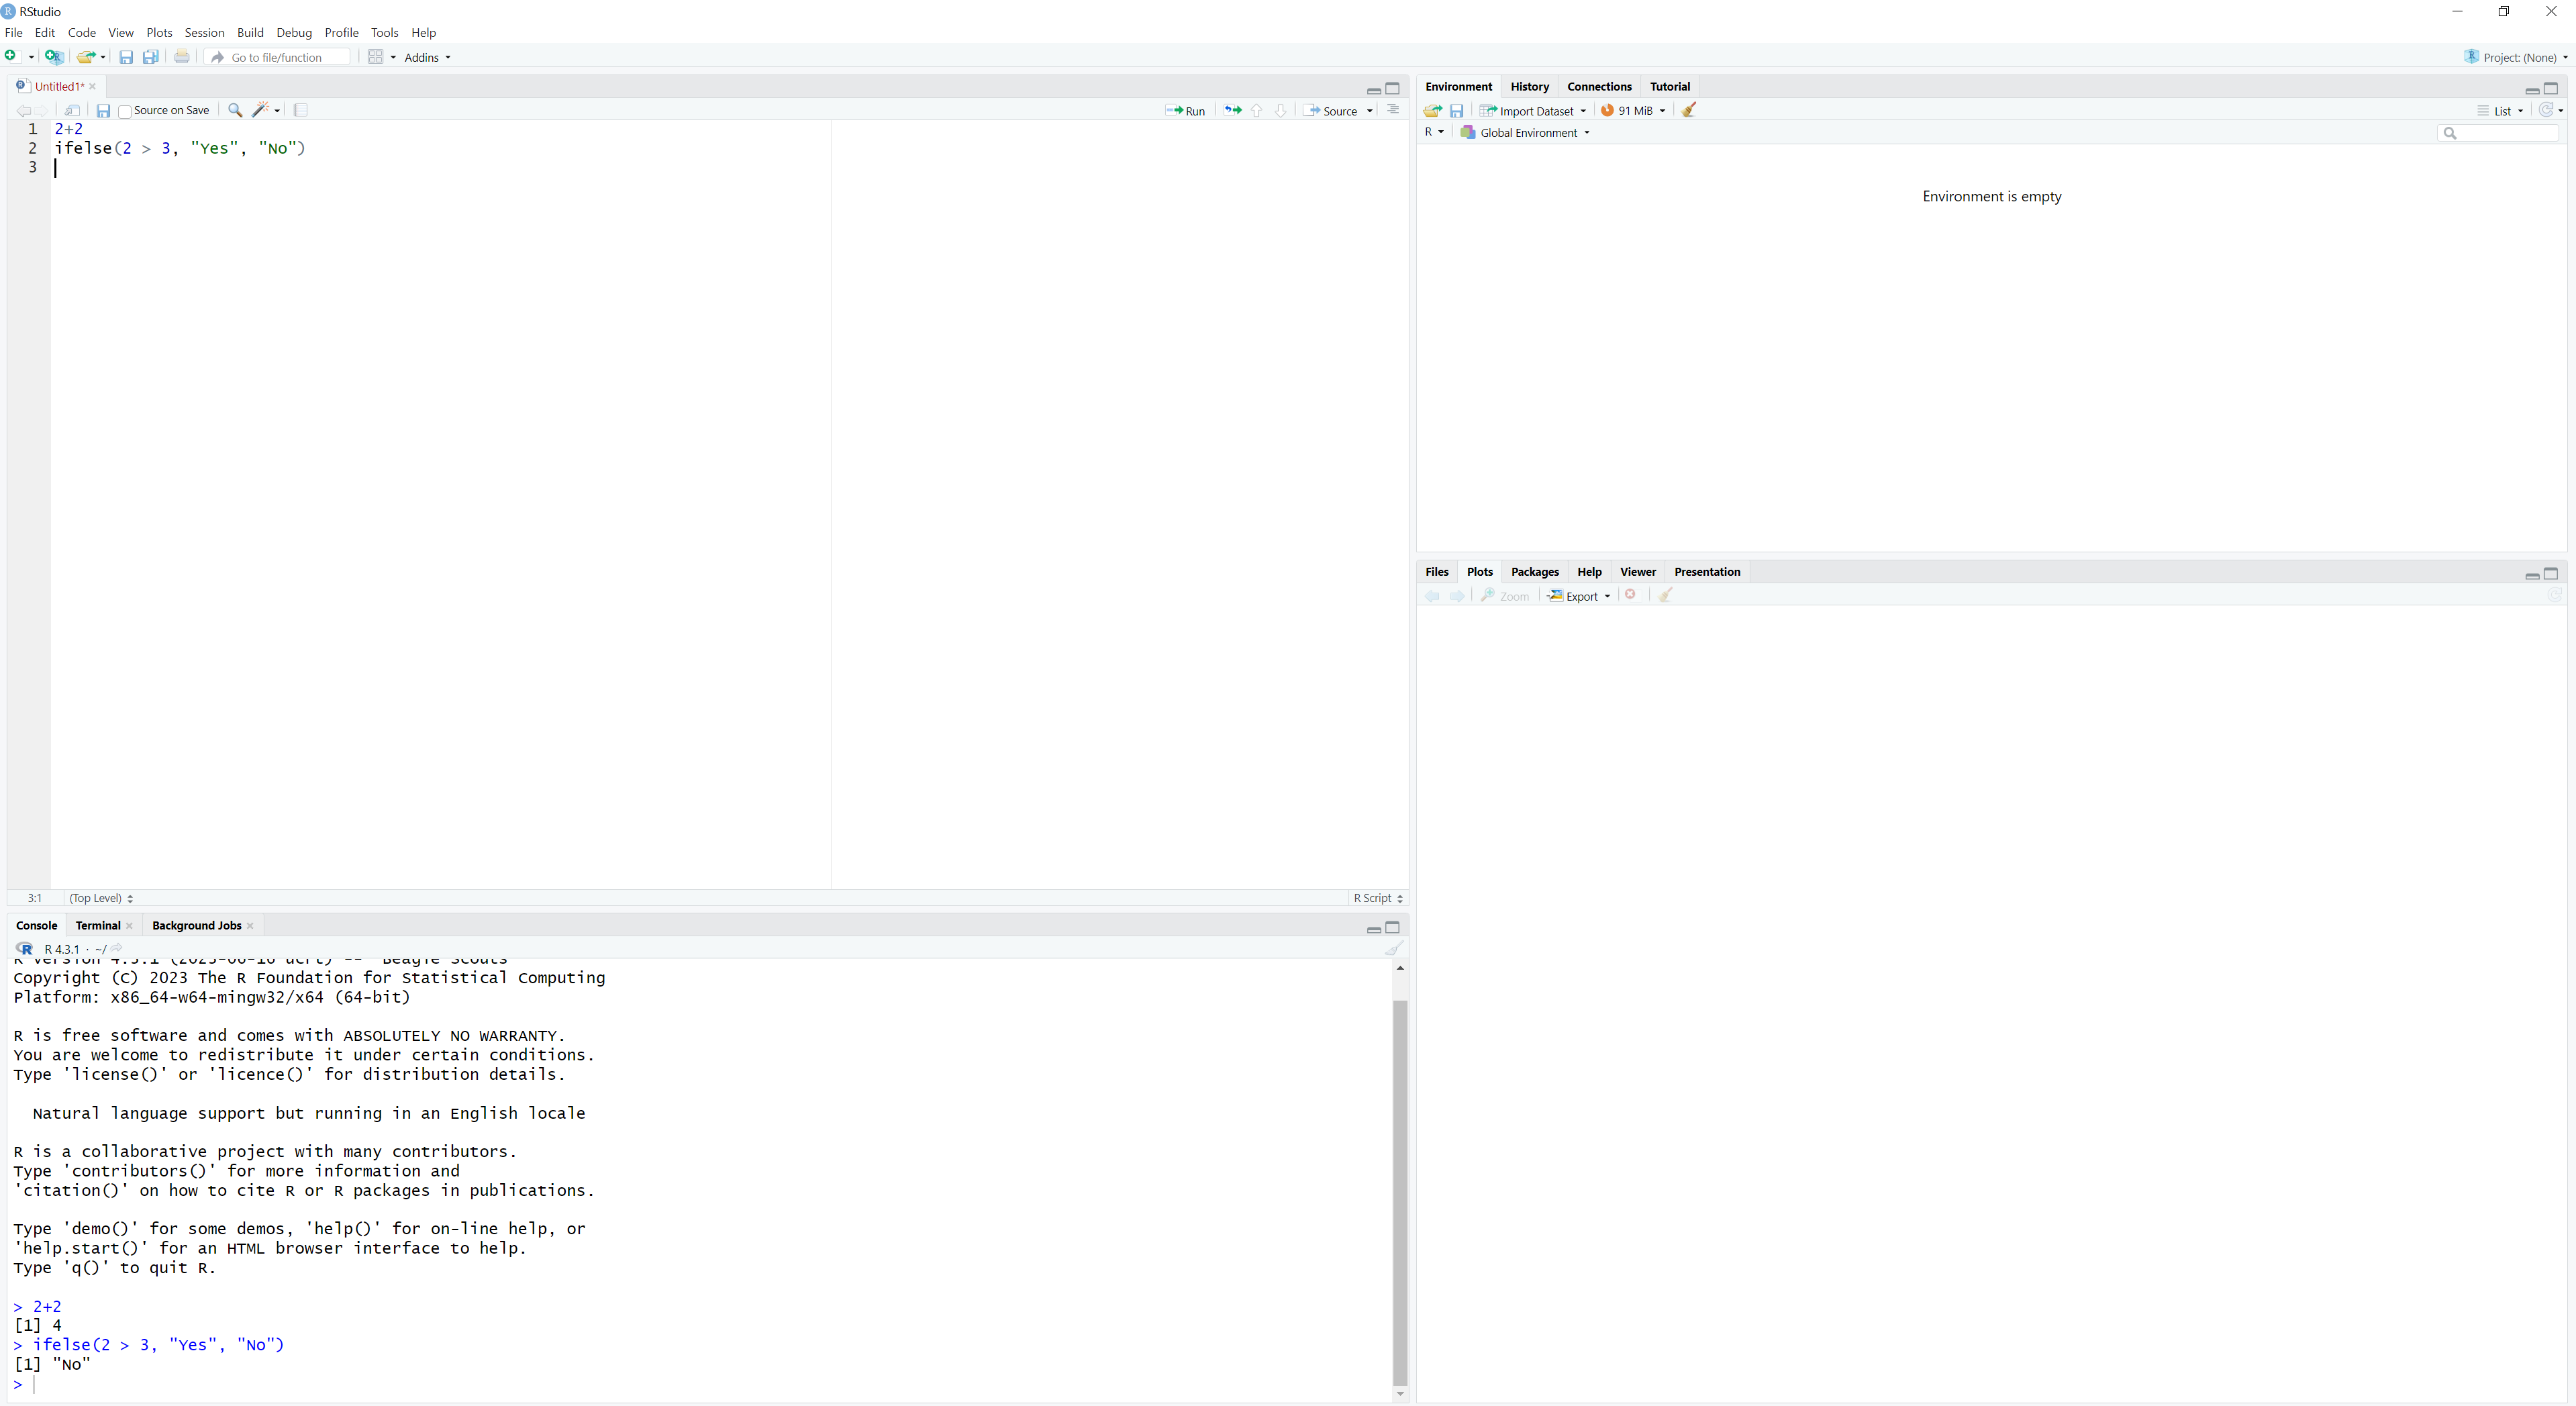Clear environment objects with the broom icon
The width and height of the screenshot is (2576, 1406).
1689,110
